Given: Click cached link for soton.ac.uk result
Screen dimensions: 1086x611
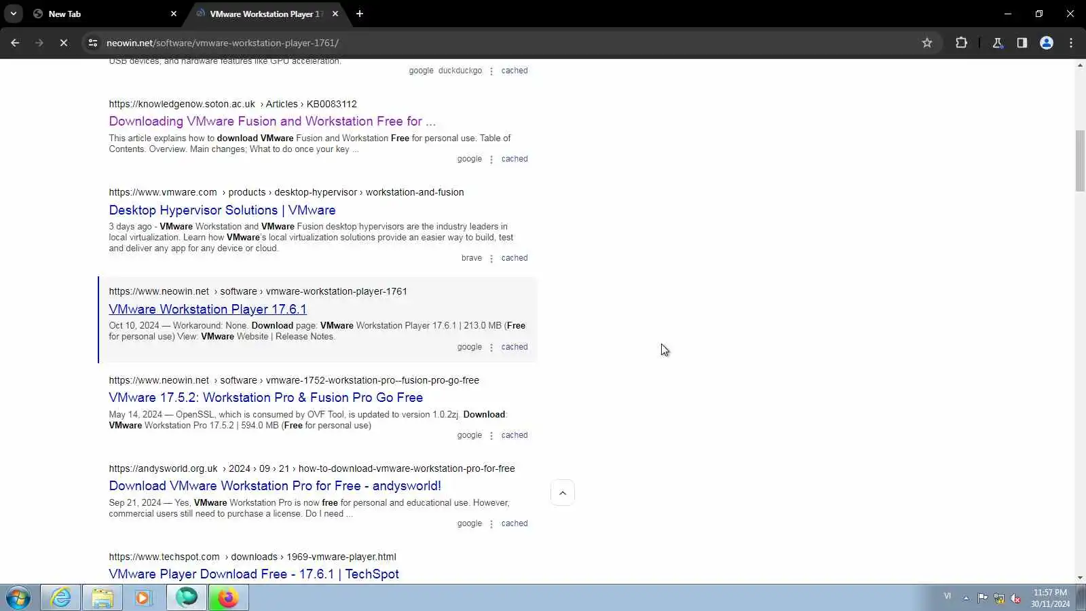Looking at the screenshot, I should point(514,159).
